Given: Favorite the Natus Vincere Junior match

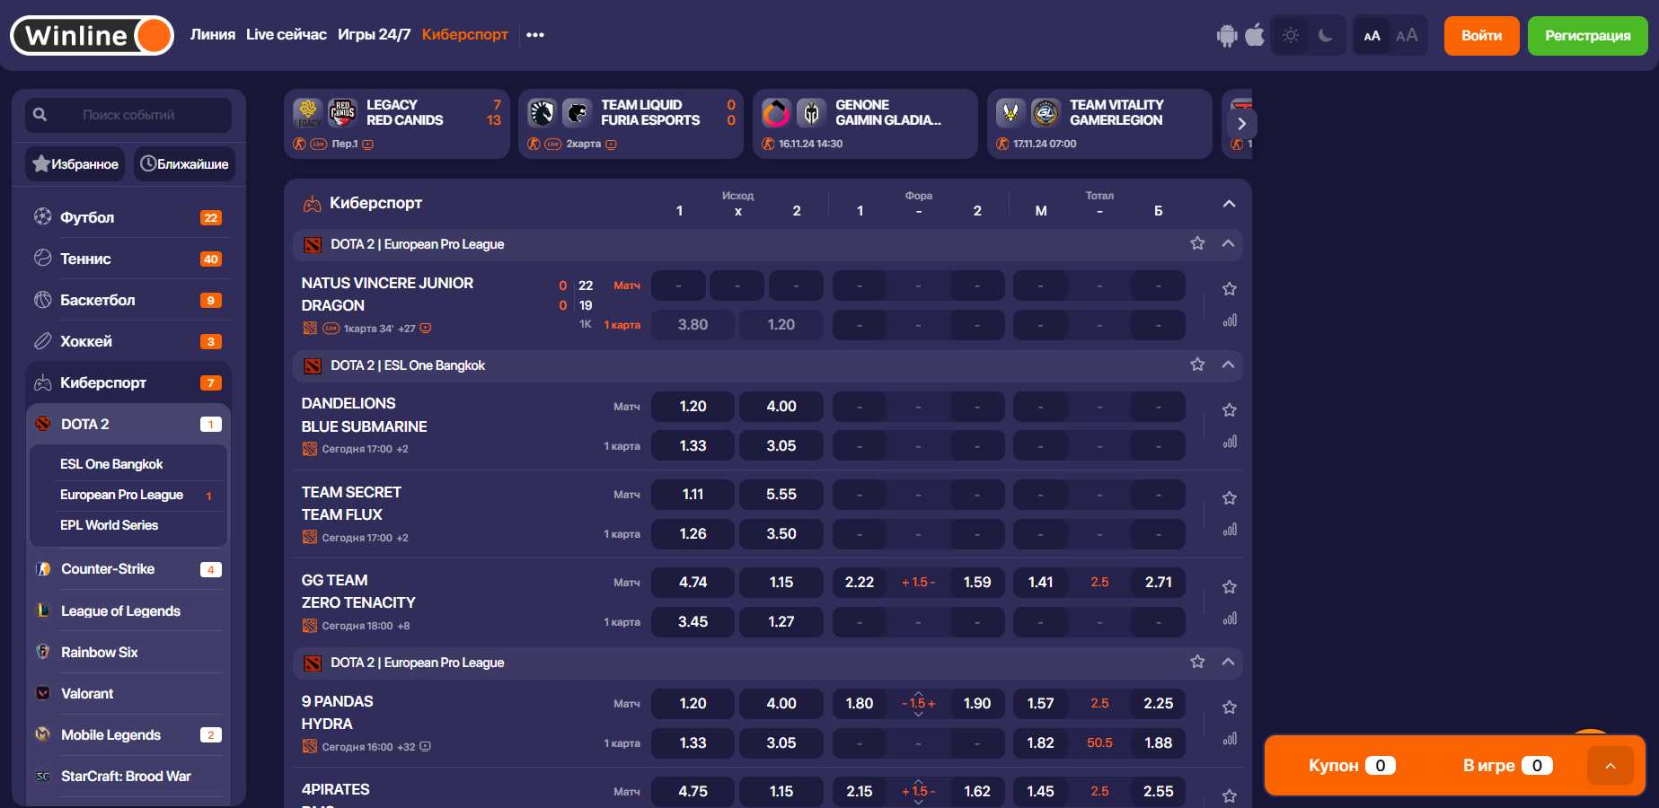Looking at the screenshot, I should (x=1230, y=289).
